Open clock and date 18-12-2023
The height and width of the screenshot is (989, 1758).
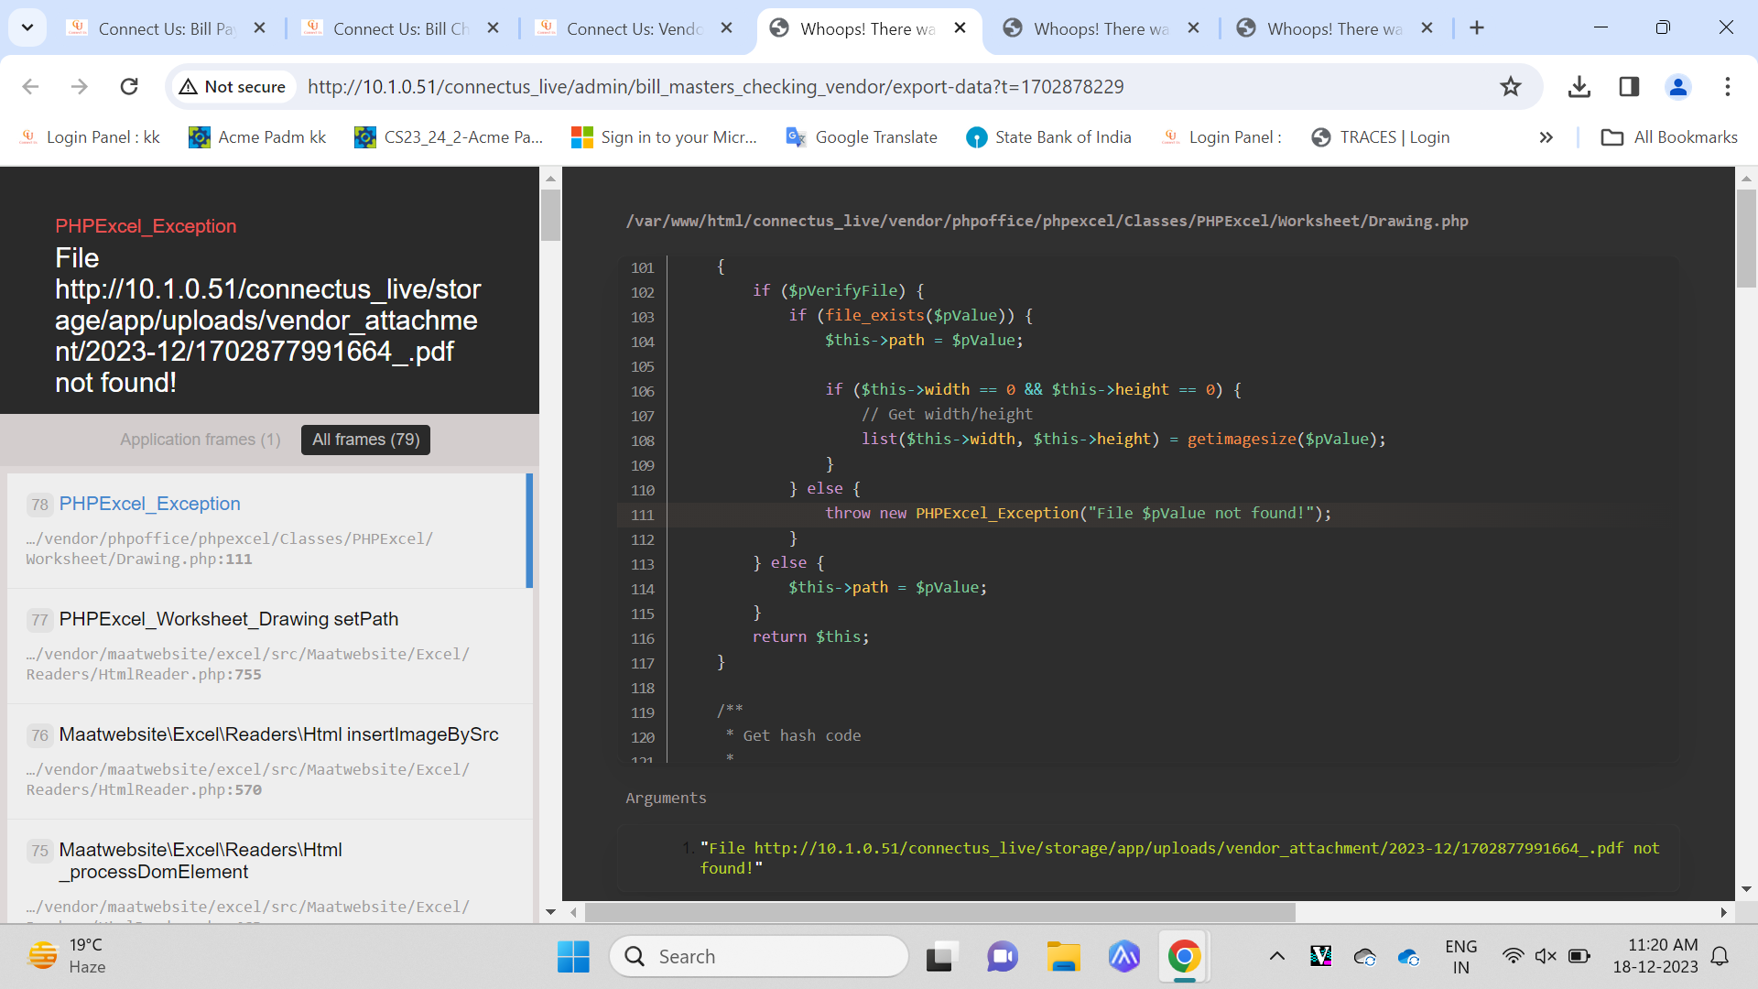pos(1655,956)
